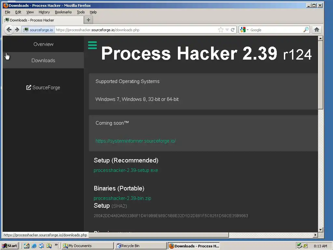333x250 pixels.
Task: Click the search magnifier icon
Action: [x=306, y=30]
